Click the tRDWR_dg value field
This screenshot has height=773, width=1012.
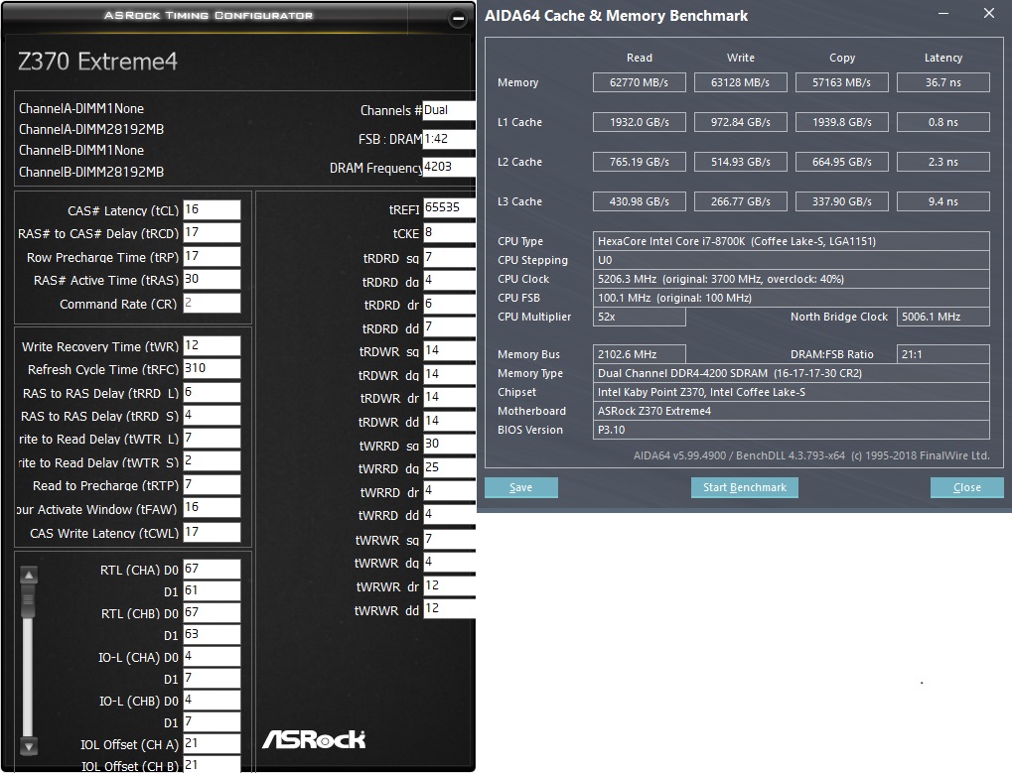449,374
